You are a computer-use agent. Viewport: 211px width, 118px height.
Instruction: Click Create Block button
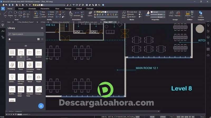click(x=132, y=12)
